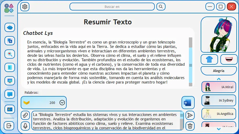Open the text summary document sidebar icon
The image size is (239, 134).
[x=10, y=67]
